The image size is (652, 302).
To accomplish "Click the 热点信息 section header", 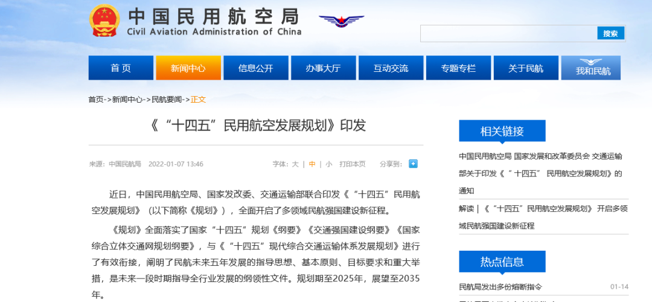I will tap(502, 262).
